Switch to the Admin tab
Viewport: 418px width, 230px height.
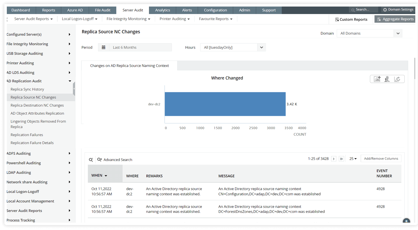[x=245, y=10]
